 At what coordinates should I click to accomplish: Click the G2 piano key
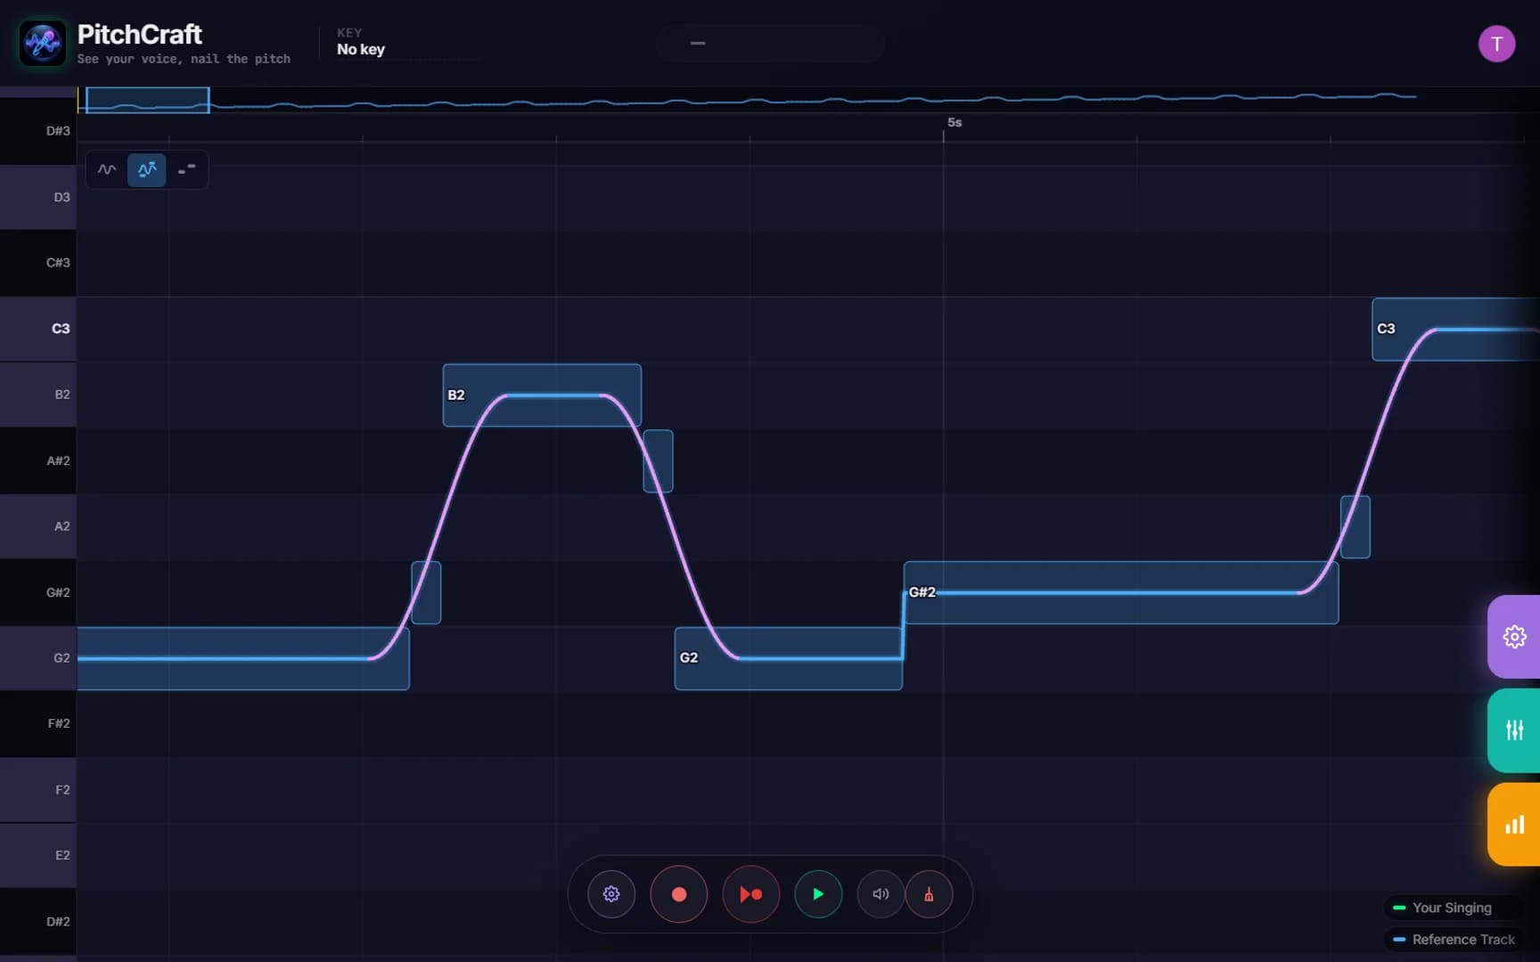[37, 658]
